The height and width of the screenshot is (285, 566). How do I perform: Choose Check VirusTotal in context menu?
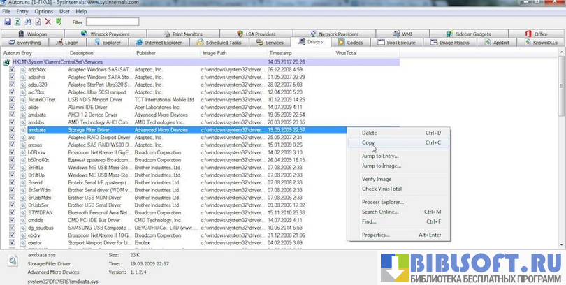(x=382, y=189)
